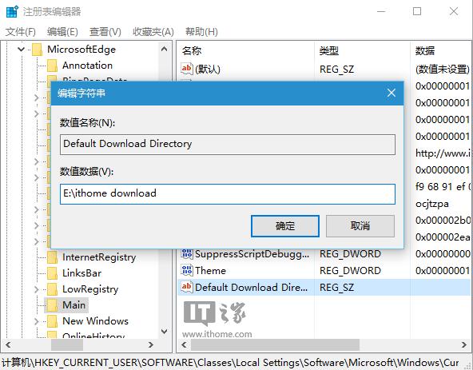This screenshot has height=370, width=473.
Task: Open the 文件(F) menu
Action: pyautogui.click(x=21, y=32)
